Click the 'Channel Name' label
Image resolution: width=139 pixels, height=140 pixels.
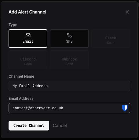coord(21,76)
